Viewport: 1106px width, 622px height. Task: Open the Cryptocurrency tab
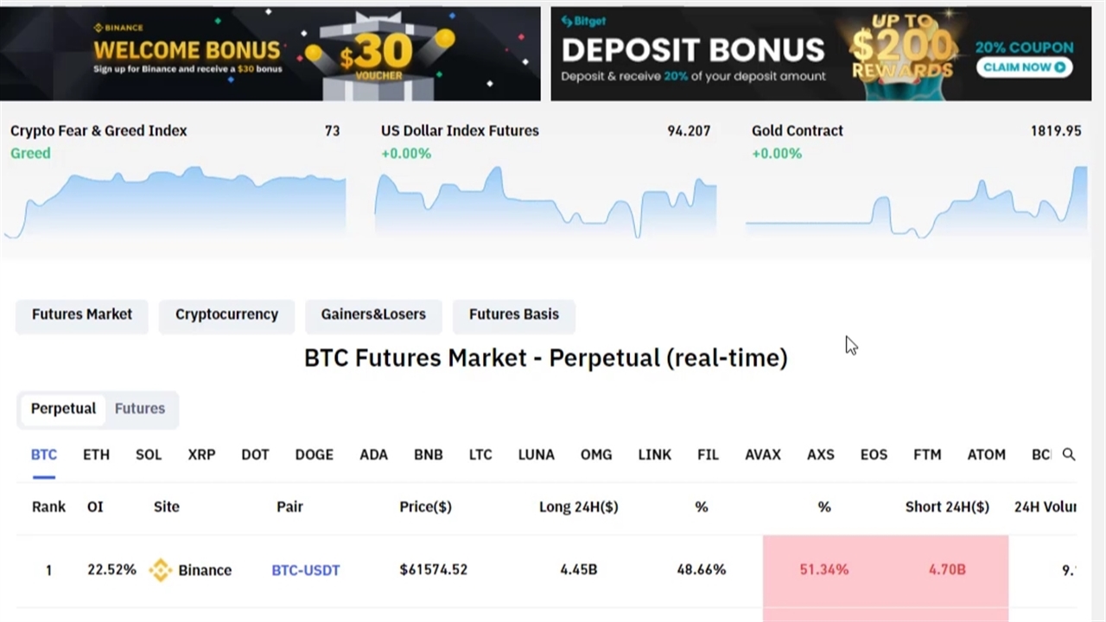click(x=226, y=314)
